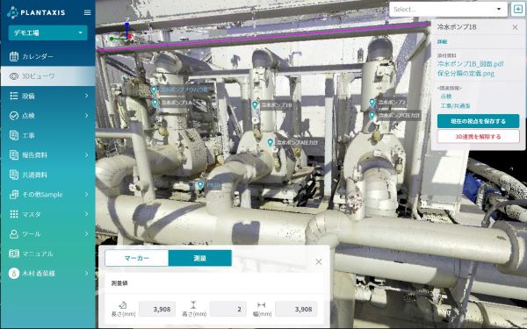
Task: Click the 冷水ポンプ1B map marker pin
Action: coord(255,105)
